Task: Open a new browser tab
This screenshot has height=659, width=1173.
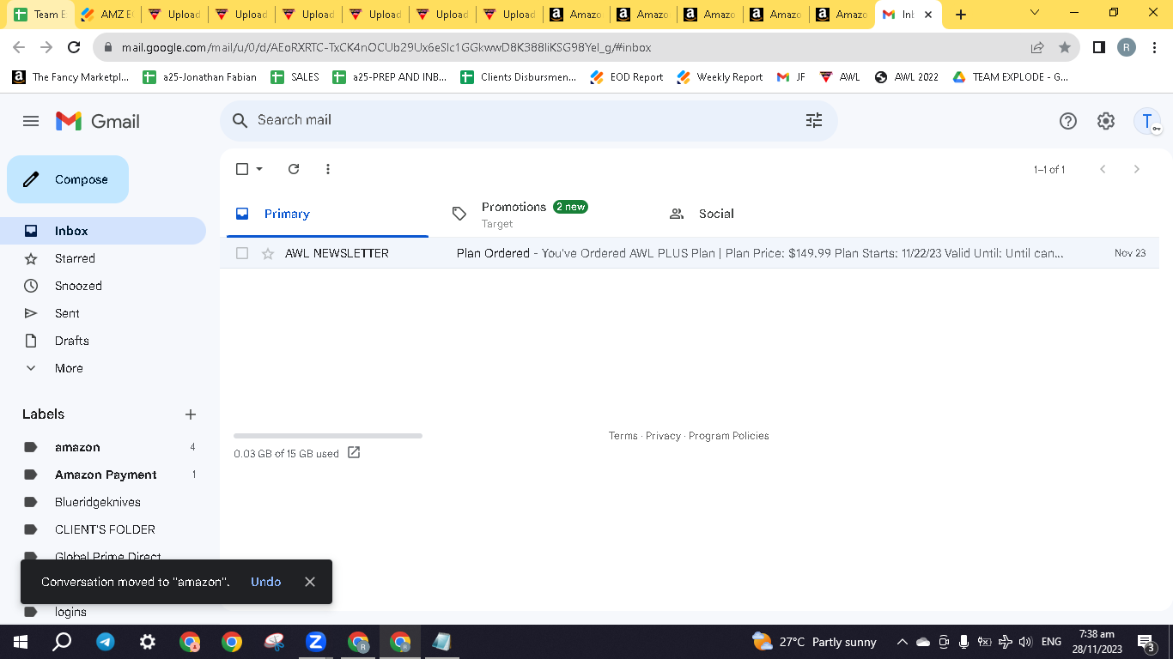Action: click(961, 15)
